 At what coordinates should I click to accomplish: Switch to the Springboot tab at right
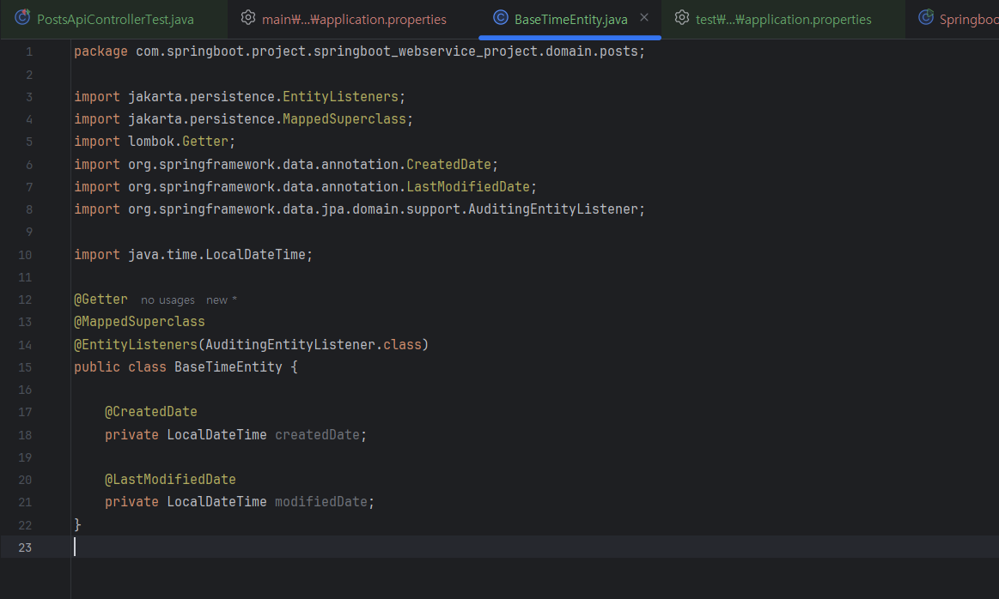point(953,19)
